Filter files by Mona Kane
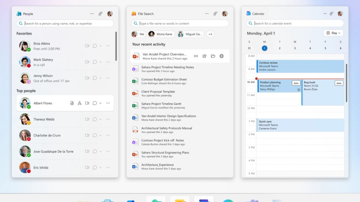 161,34
